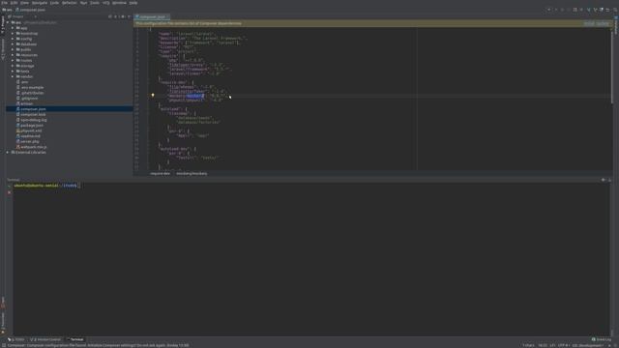Viewport: 619px width, 348px height.
Task: Add new terminal session
Action: click(x=9, y=186)
